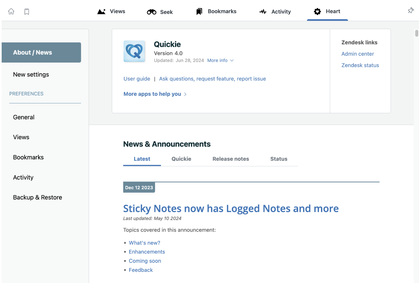The height and width of the screenshot is (283, 420).
Task: Switch to the Seek tab
Action: pyautogui.click(x=160, y=12)
